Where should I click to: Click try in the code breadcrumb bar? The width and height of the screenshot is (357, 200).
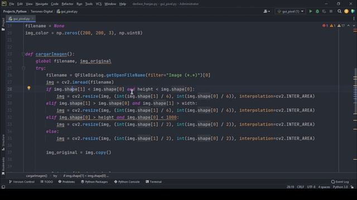55,176
